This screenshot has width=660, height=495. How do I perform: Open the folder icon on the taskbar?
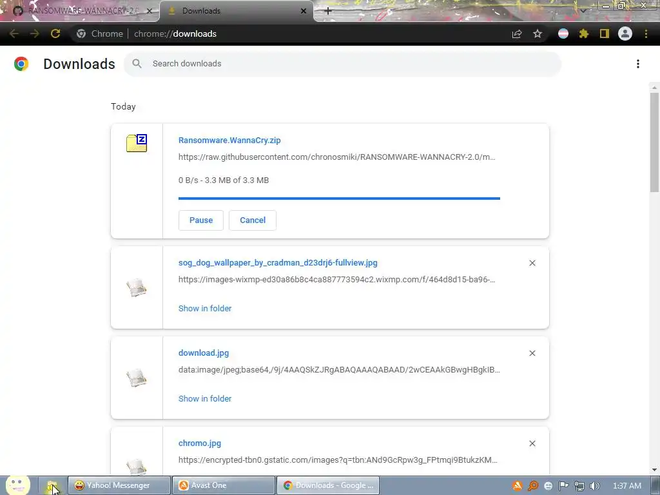[x=52, y=486]
